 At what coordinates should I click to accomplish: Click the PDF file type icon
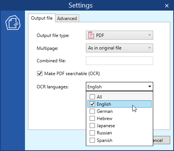91,35
